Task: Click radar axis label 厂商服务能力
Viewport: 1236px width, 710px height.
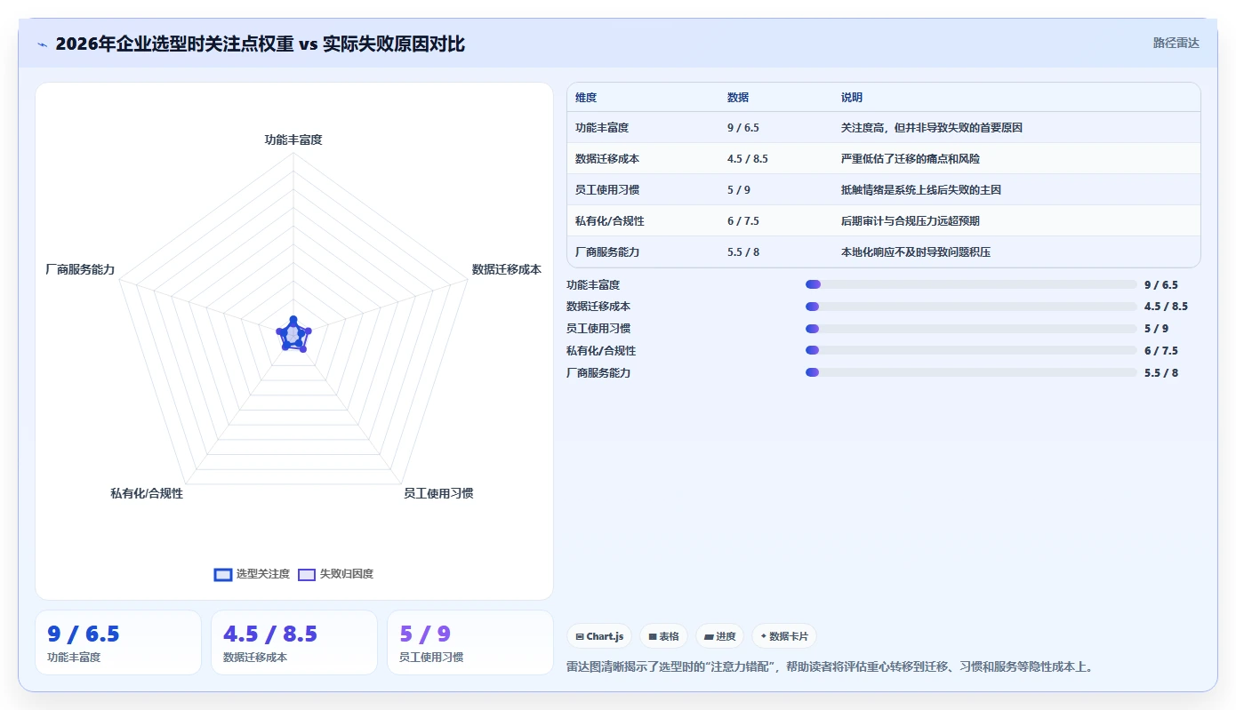Action: pyautogui.click(x=80, y=269)
